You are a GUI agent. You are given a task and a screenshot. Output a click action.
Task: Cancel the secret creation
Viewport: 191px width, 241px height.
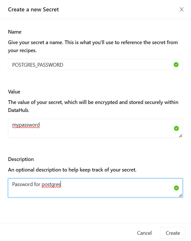pyautogui.click(x=144, y=233)
